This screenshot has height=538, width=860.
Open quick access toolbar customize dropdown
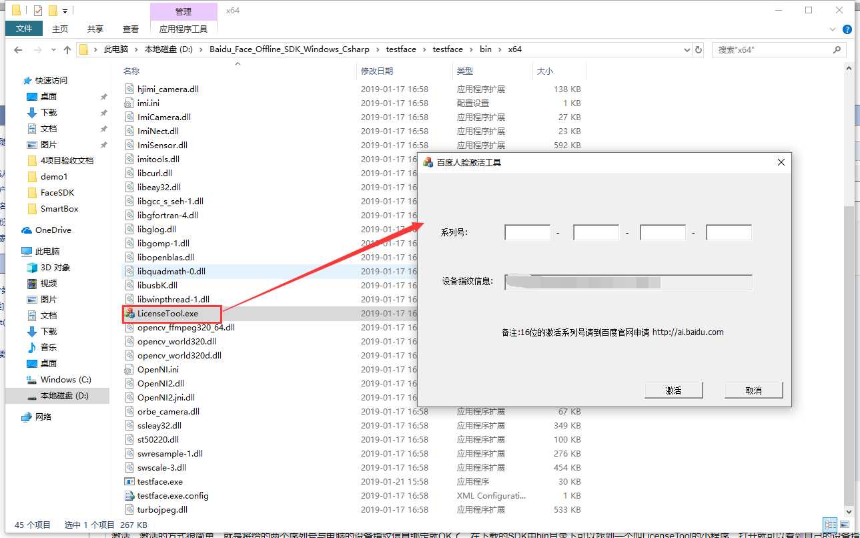[65, 11]
